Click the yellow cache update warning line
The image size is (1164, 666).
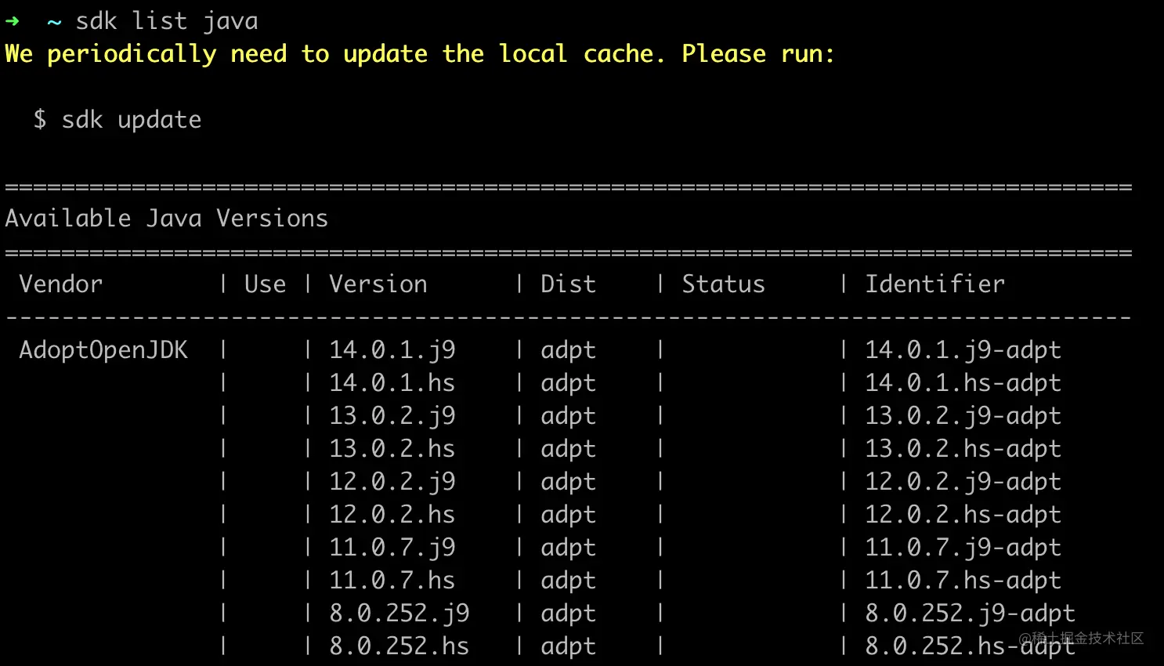tap(420, 54)
